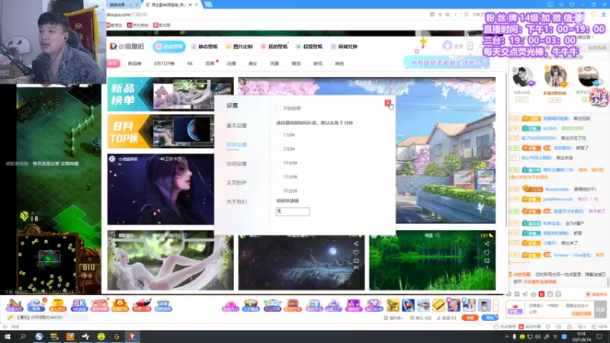Viewport: 610px width, 343px height.
Task: Switch to the 动态壁纸 section
Action: pos(169,46)
